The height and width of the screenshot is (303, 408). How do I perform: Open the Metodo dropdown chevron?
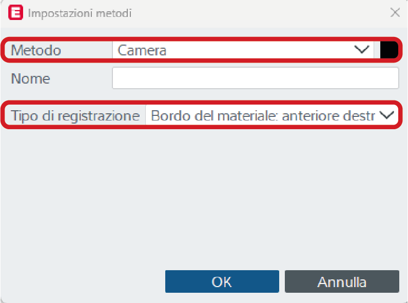[x=362, y=49]
